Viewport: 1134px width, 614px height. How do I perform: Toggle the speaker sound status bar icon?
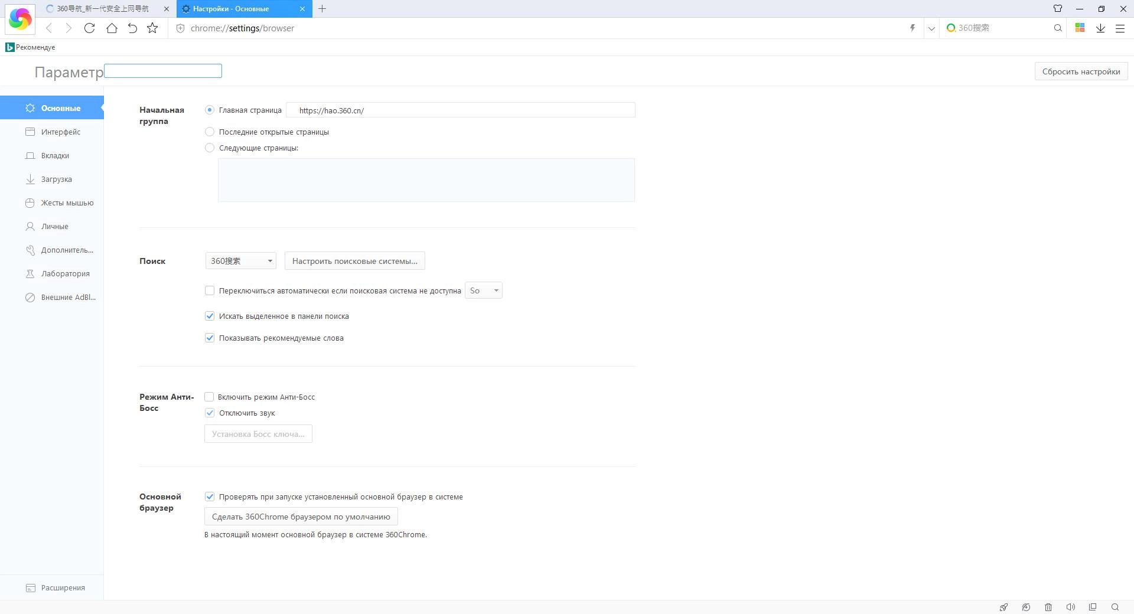[x=1070, y=607]
